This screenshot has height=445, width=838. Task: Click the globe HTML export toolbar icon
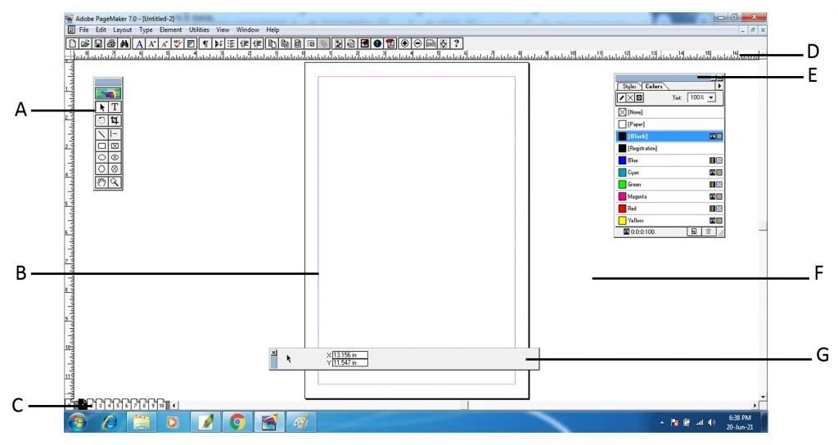point(377,44)
